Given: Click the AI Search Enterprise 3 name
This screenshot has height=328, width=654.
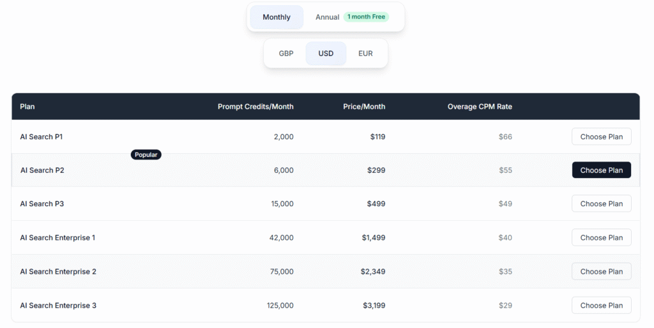Looking at the screenshot, I should click(x=58, y=306).
